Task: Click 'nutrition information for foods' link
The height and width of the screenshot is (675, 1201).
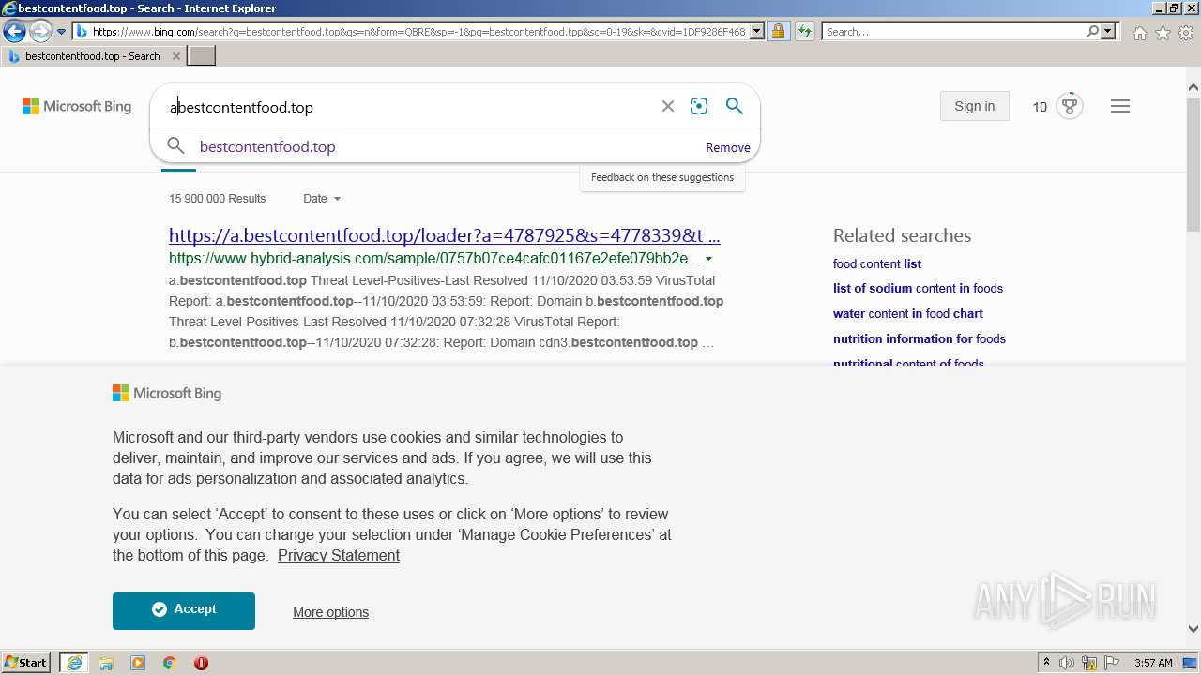Action: pyautogui.click(x=920, y=339)
